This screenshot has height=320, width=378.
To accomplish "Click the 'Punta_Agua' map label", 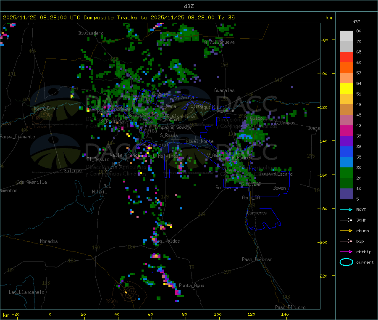I will pos(192,286).
